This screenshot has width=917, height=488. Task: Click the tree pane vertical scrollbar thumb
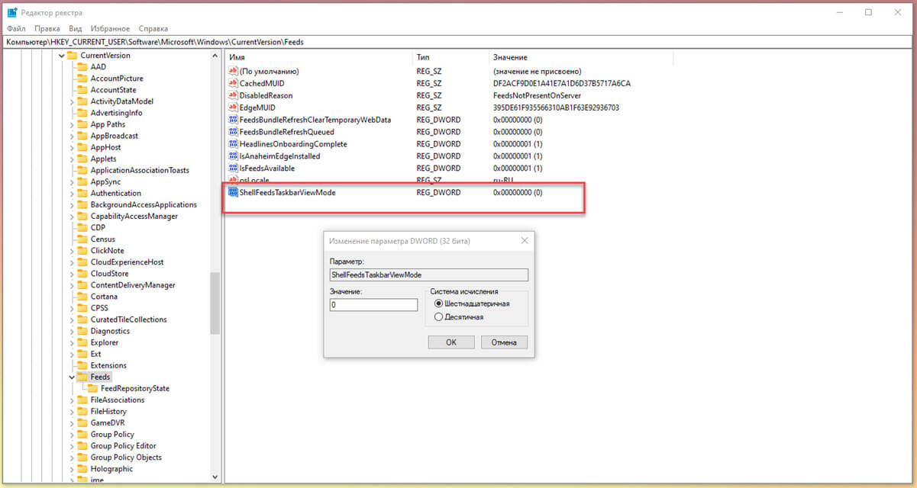pos(215,303)
